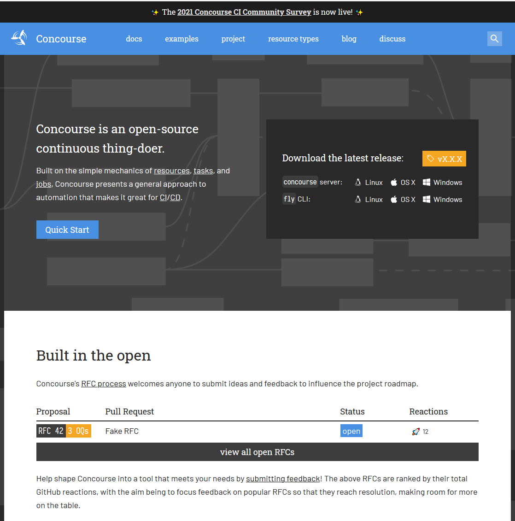The height and width of the screenshot is (521, 515).
Task: Download fly CLI Windows text link
Action: point(448,199)
